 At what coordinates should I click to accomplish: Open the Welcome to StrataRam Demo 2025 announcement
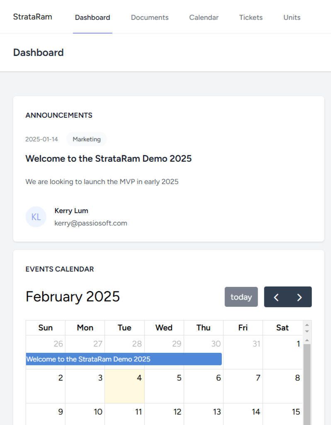pyautogui.click(x=108, y=158)
